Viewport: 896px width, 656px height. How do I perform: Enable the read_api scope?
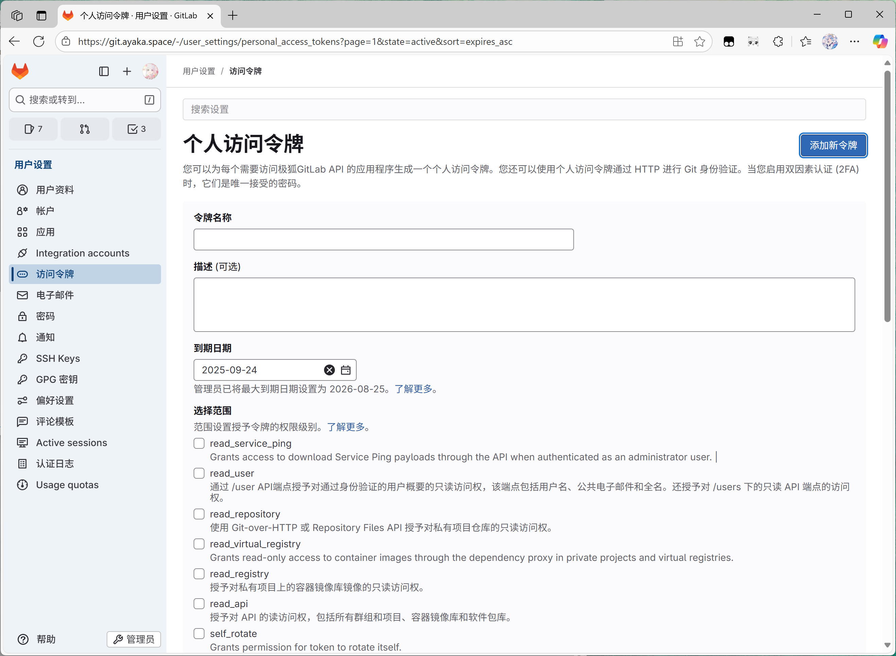point(199,603)
